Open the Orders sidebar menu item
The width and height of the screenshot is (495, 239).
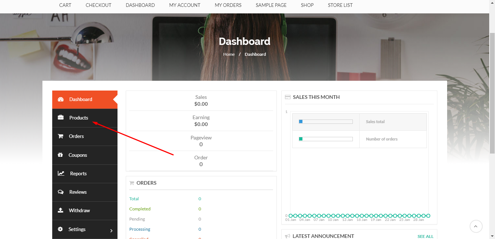pos(85,136)
